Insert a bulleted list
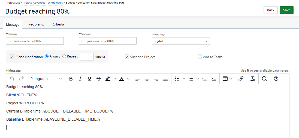 tap(177, 79)
